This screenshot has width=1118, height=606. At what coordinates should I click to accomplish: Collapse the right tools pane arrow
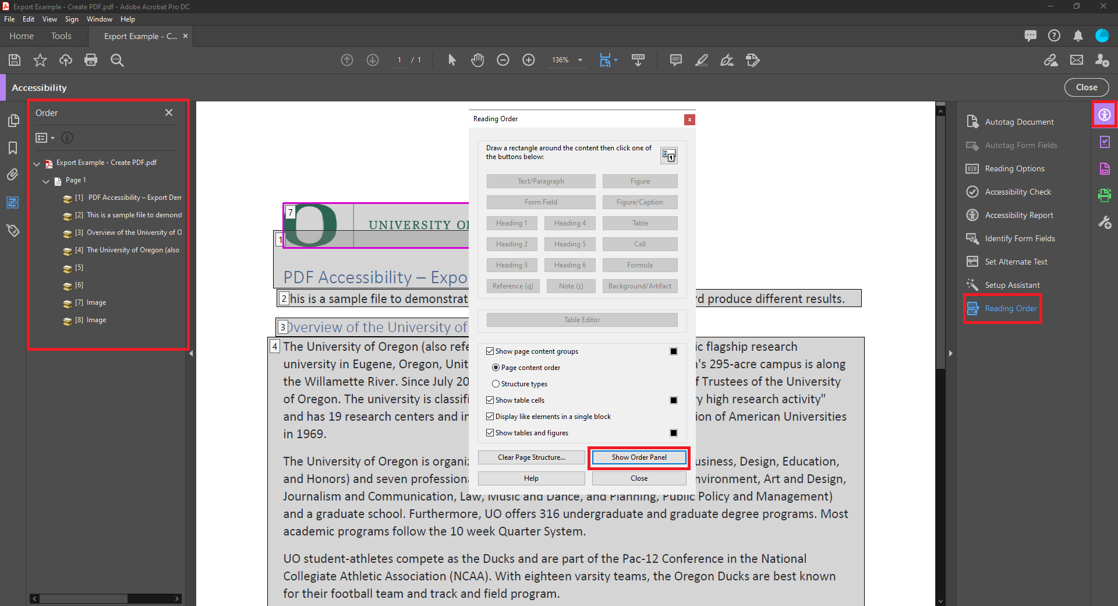click(950, 353)
